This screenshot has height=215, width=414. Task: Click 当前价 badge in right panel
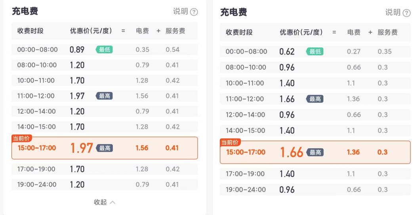pyautogui.click(x=230, y=143)
